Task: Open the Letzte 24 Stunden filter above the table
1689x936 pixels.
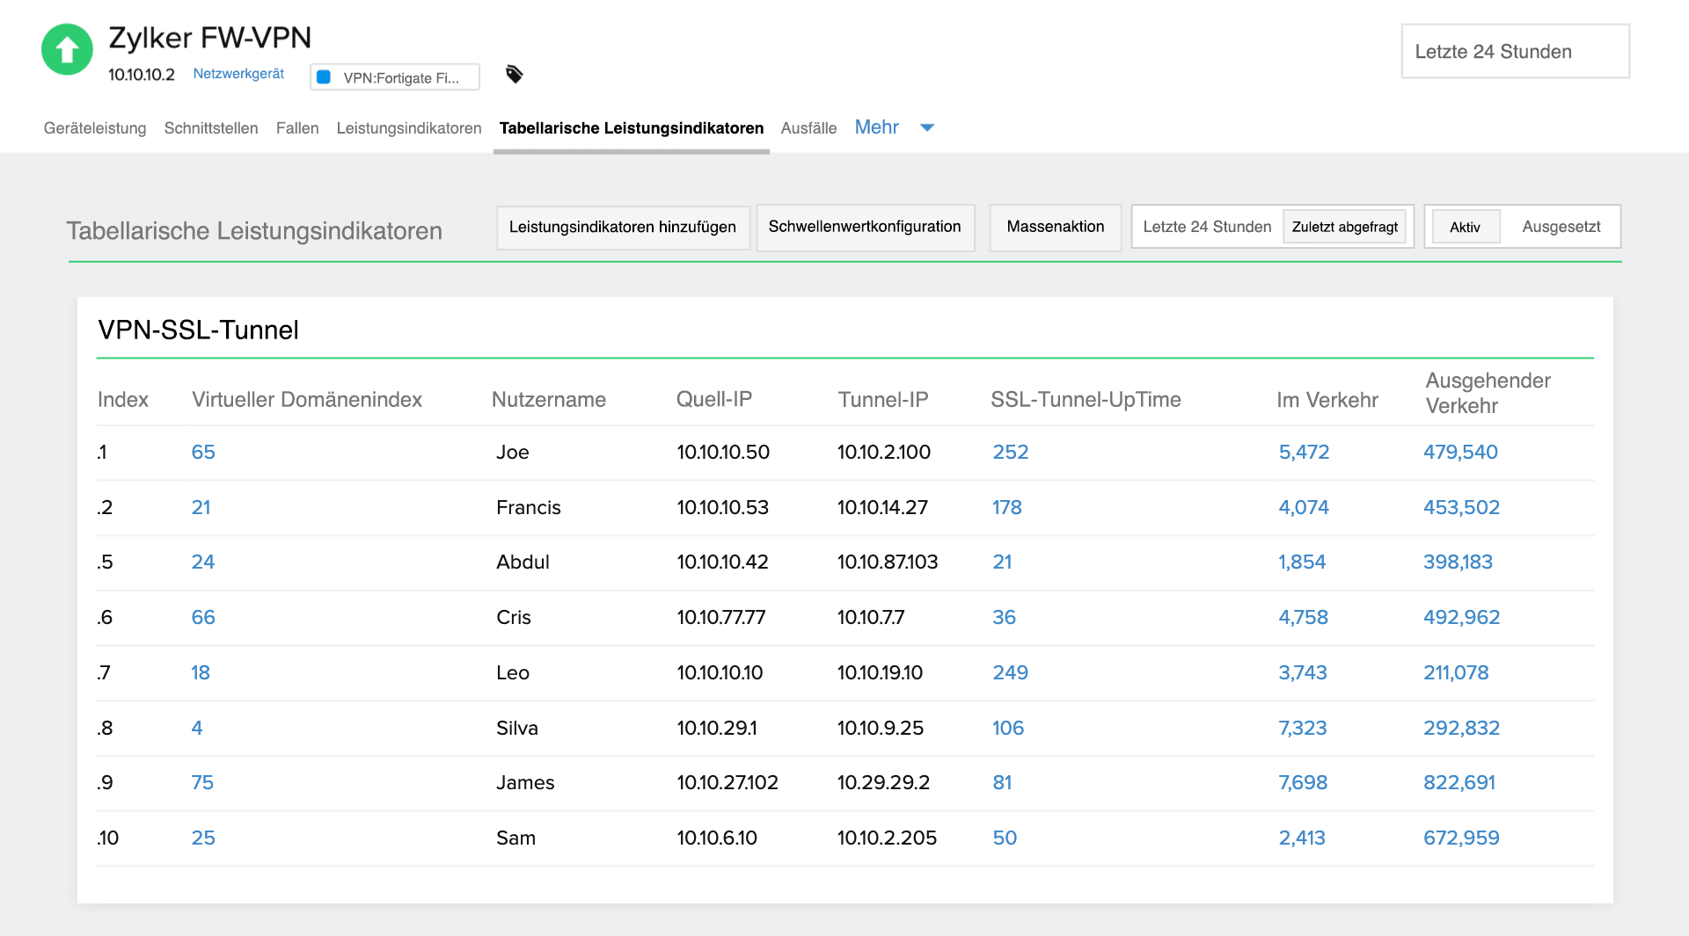Action: pos(1207,227)
